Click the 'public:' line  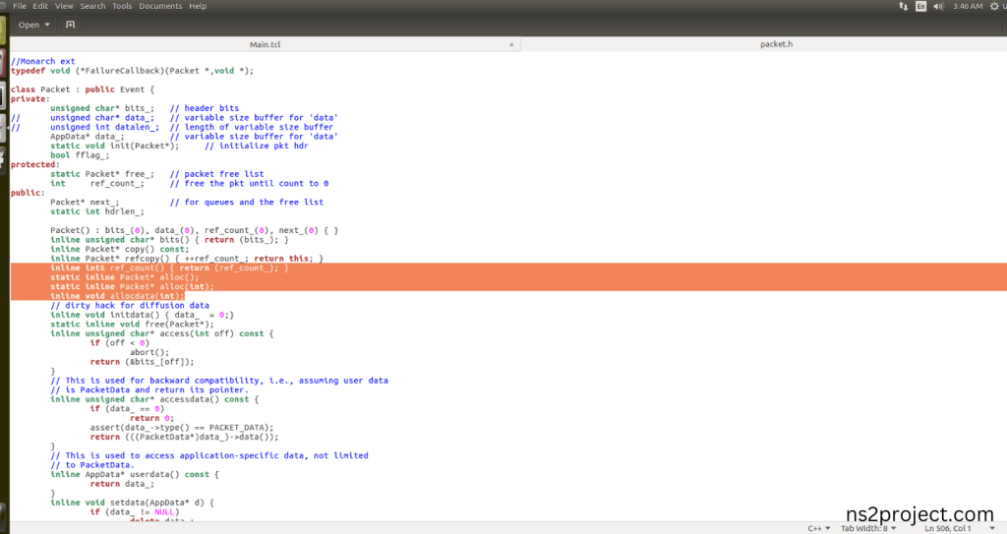pyautogui.click(x=28, y=193)
